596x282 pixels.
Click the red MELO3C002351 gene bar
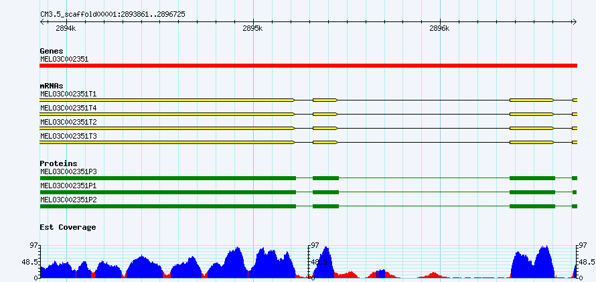(308, 66)
